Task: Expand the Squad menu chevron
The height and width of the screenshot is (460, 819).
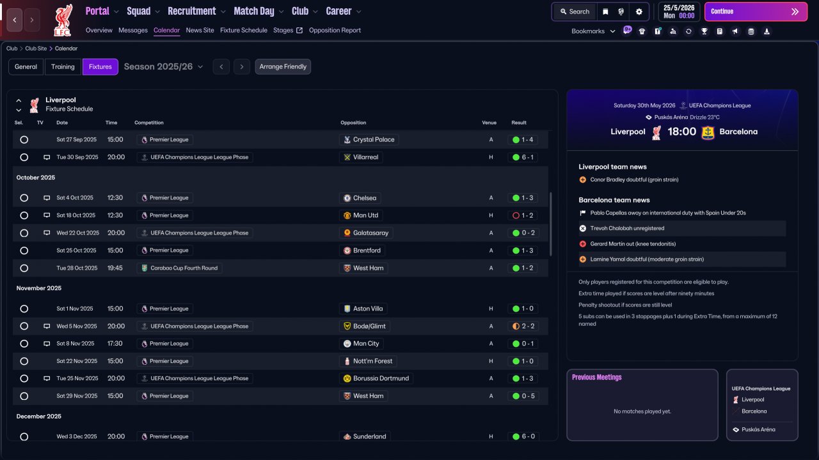Action: pos(157,11)
